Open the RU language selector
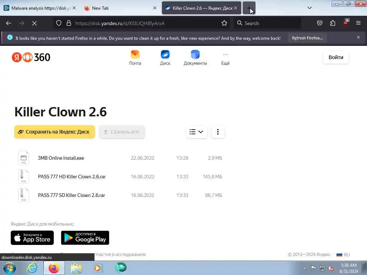This screenshot has width=367, height=275. [343, 255]
